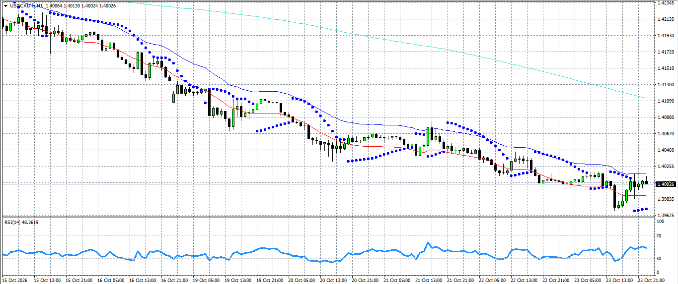Screen dimensions: 678x284
Task: Click the 1.42135 price axis label
Action: (665, 19)
